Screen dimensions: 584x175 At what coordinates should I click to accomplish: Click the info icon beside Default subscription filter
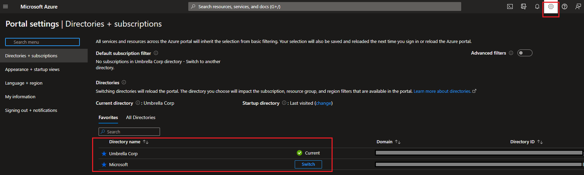click(156, 53)
